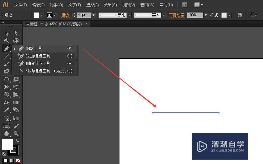Select the Blob Brush tool
This screenshot has height=164, width=263.
tap(7, 71)
